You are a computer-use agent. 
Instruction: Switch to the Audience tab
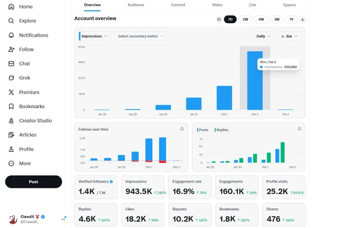[x=136, y=5]
